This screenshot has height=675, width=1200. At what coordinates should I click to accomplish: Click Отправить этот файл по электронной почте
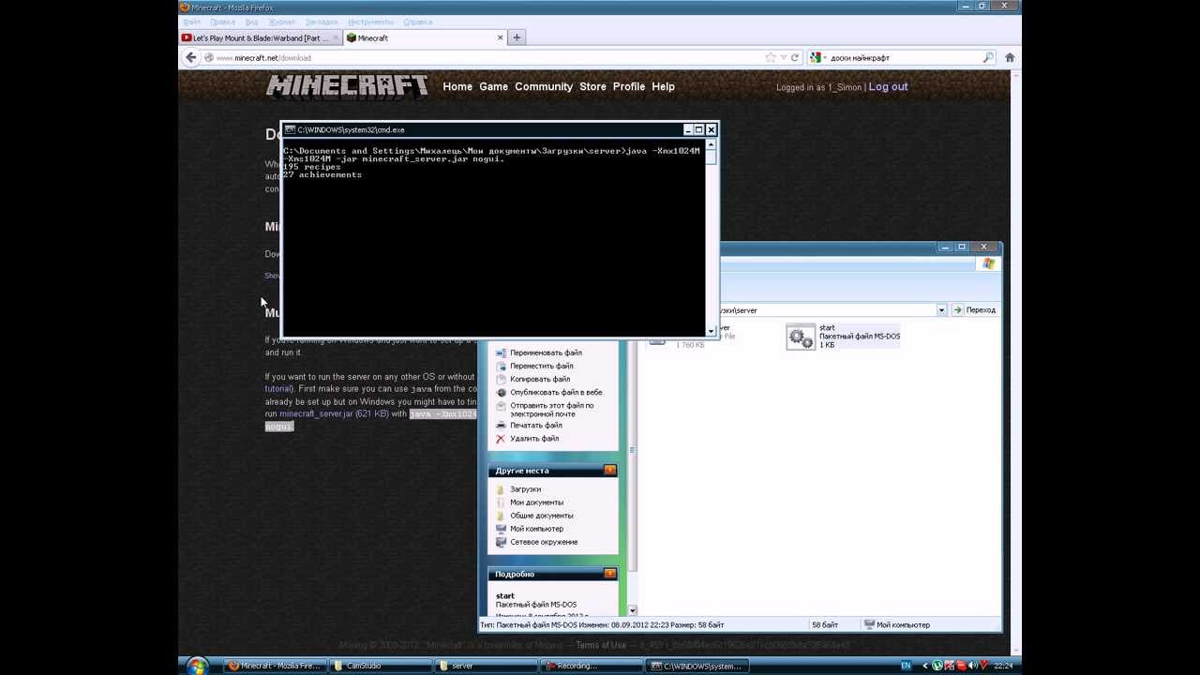point(545,410)
